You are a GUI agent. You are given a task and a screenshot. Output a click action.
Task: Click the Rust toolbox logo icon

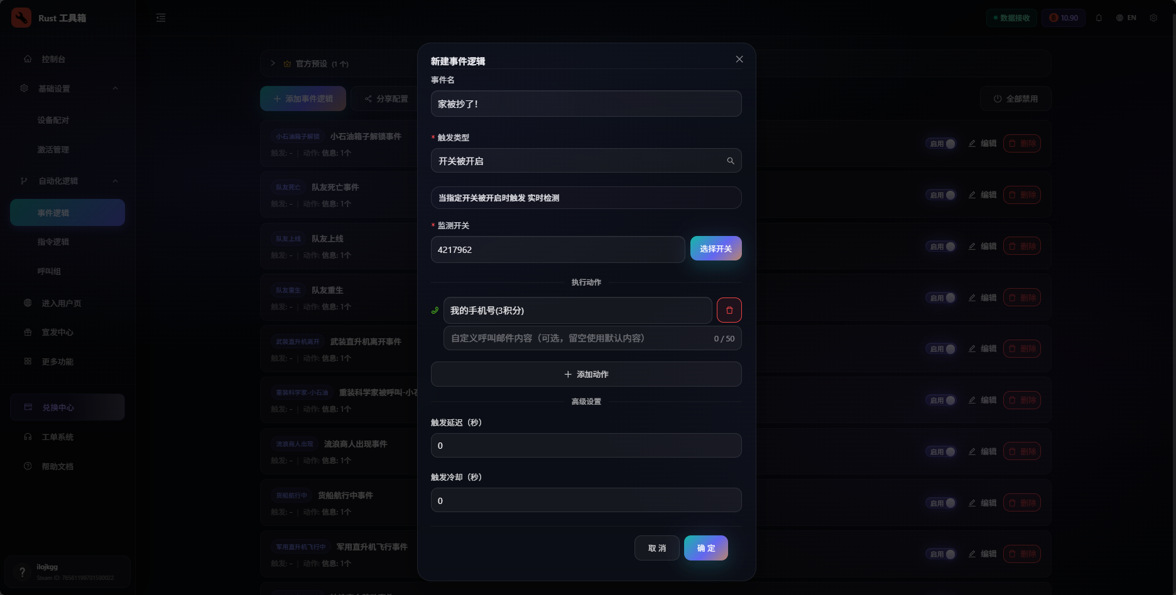click(x=21, y=18)
